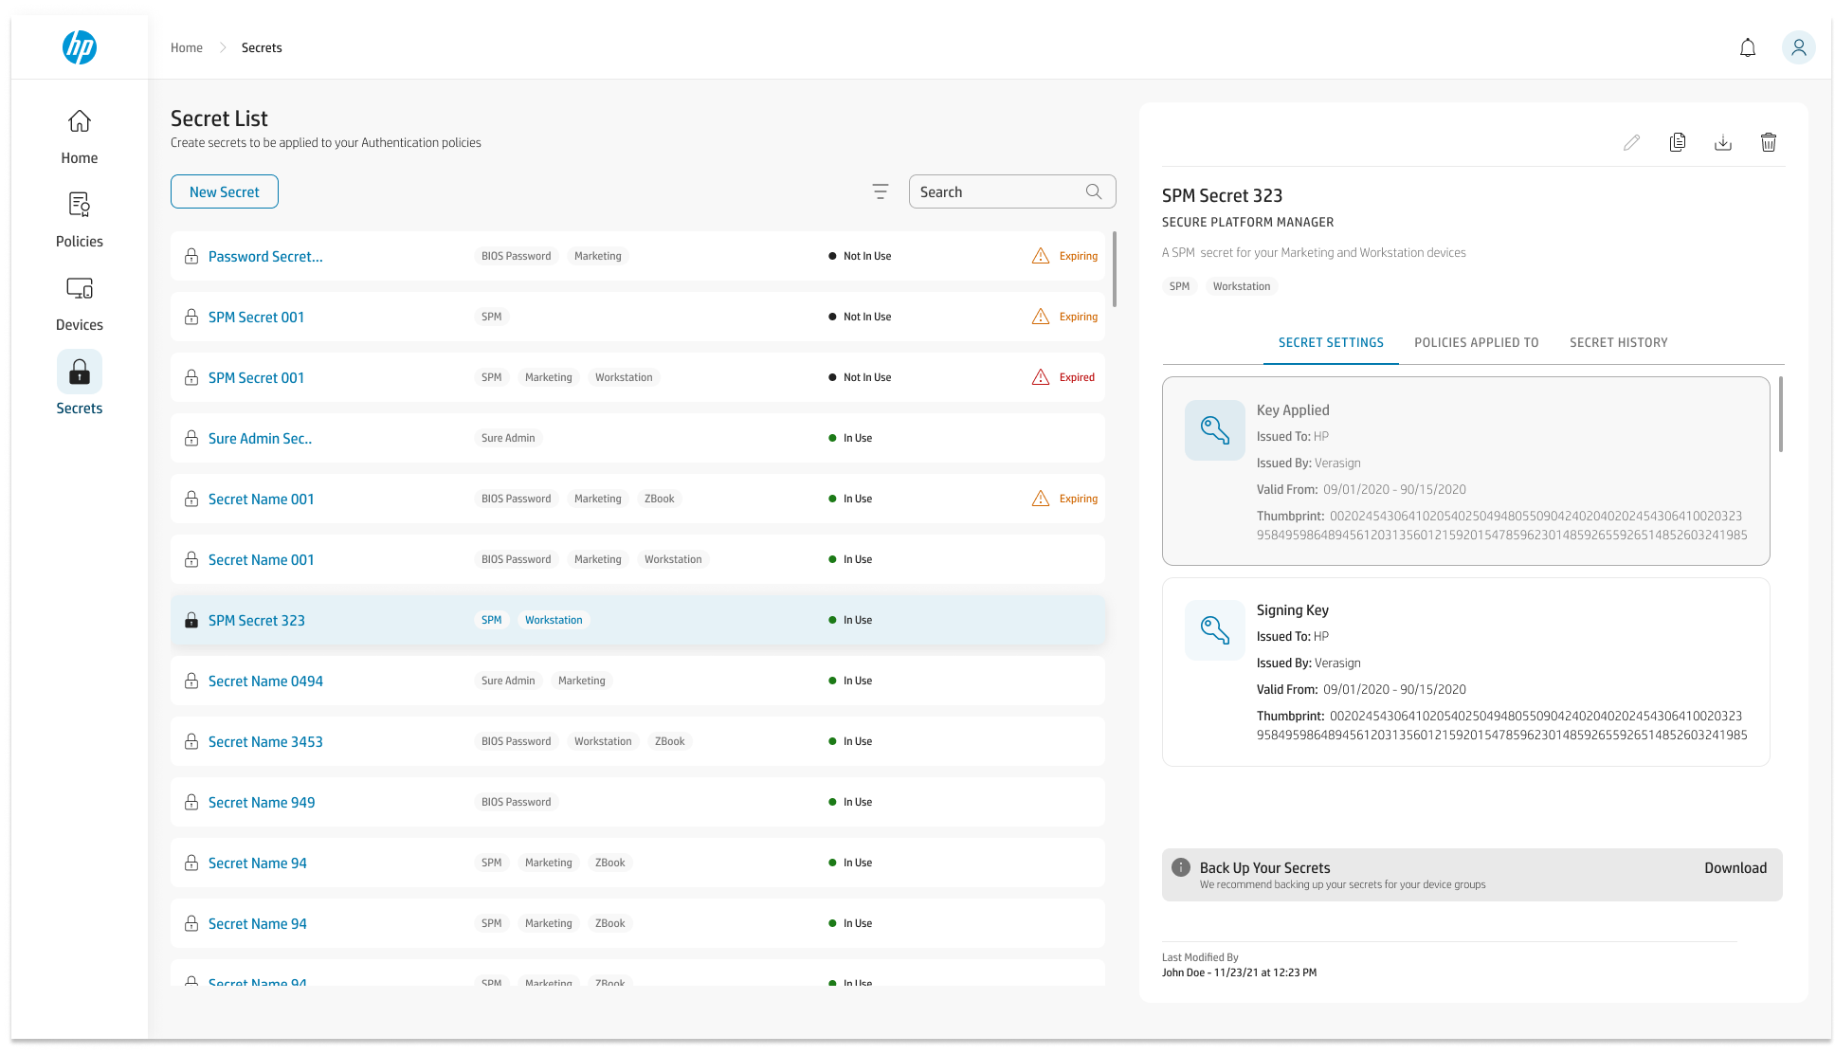Click the HP logo
The width and height of the screenshot is (1835, 1054).
(80, 46)
